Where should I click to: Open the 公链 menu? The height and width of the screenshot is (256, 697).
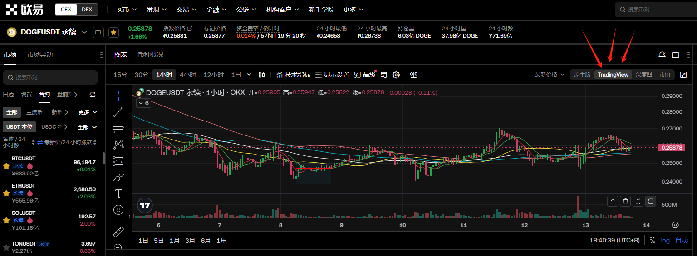click(246, 10)
